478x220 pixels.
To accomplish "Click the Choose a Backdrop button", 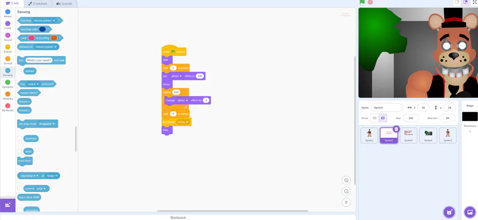I will click(x=470, y=212).
